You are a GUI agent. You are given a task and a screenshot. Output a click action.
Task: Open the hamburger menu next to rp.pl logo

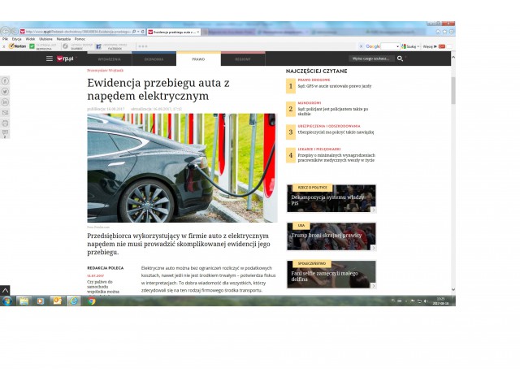point(50,58)
